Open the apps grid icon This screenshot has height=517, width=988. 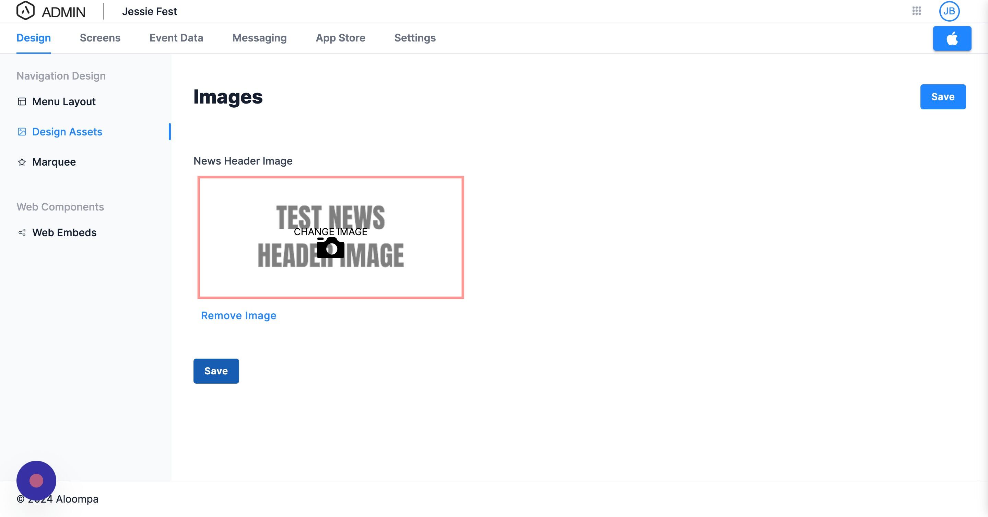916,11
